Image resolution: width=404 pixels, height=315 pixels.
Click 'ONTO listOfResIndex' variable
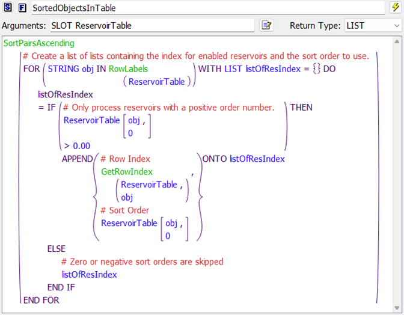coord(257,159)
